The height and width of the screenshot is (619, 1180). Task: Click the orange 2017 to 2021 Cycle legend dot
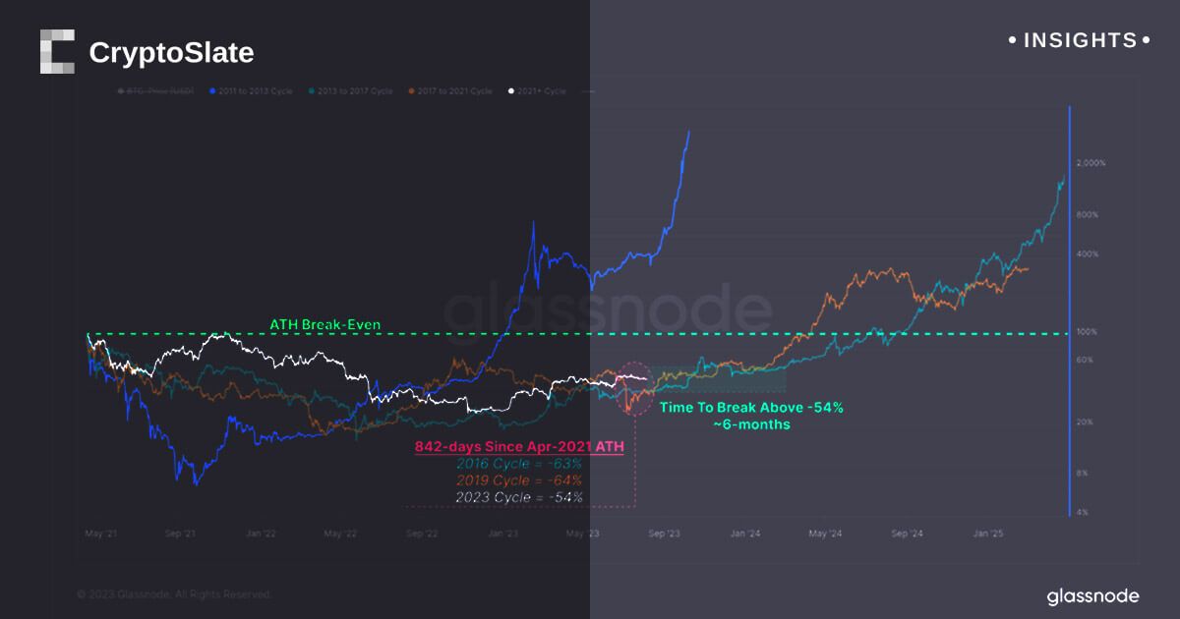click(x=409, y=91)
